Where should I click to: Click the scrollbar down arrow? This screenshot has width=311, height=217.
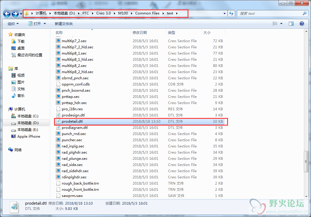tap(306, 196)
